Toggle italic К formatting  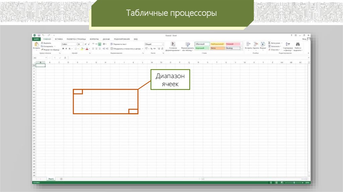(66, 49)
